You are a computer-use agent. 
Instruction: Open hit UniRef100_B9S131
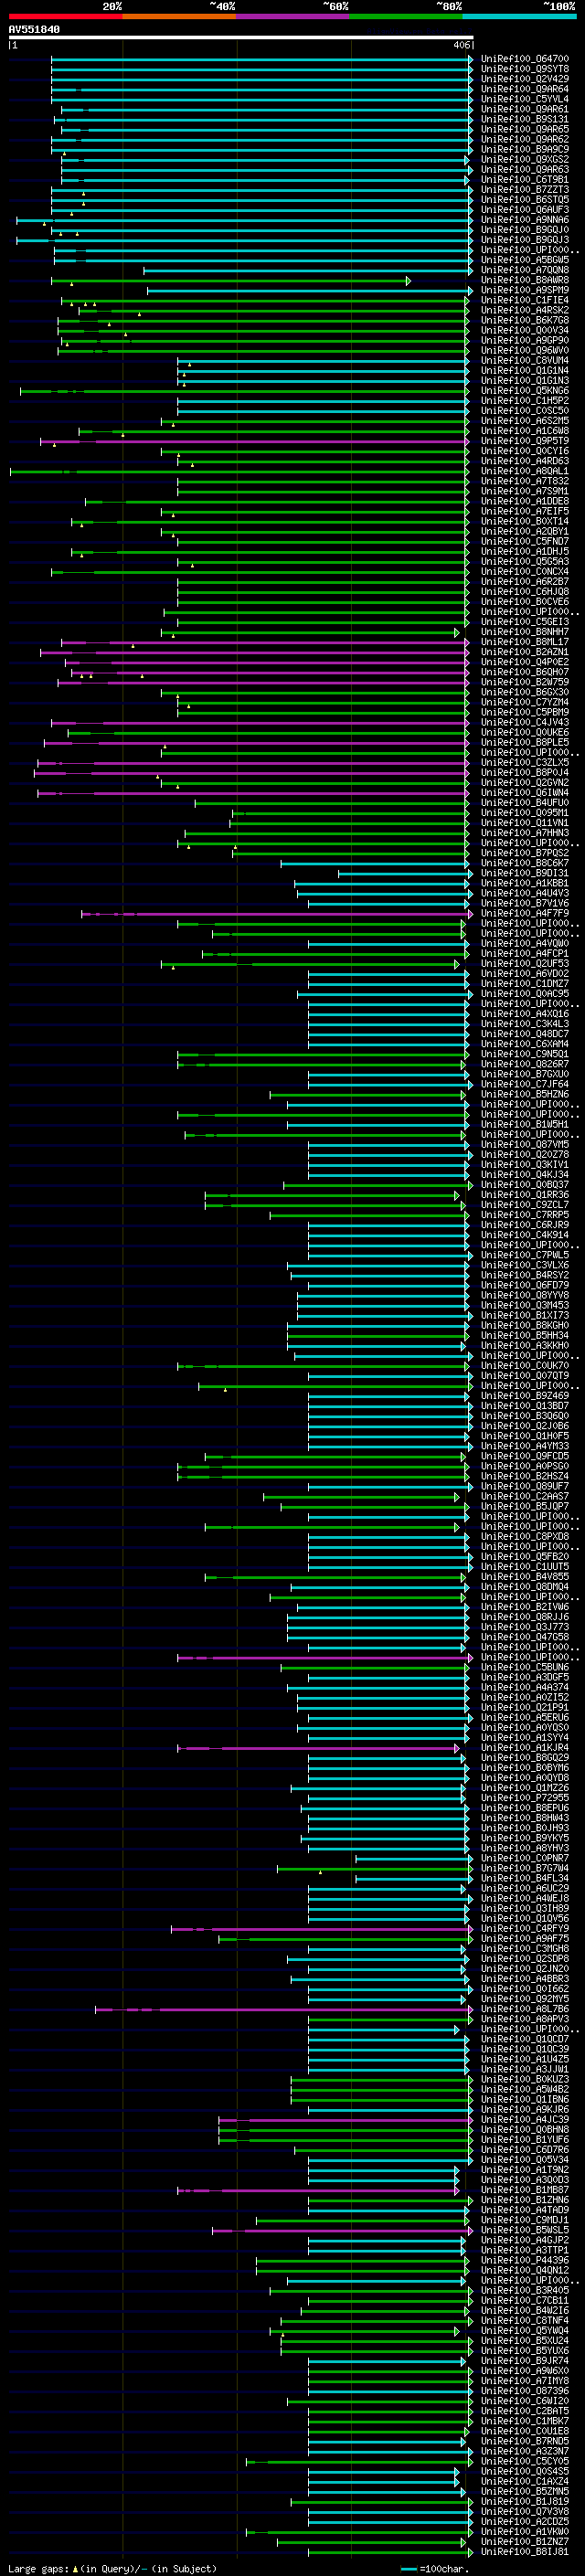coord(524,119)
